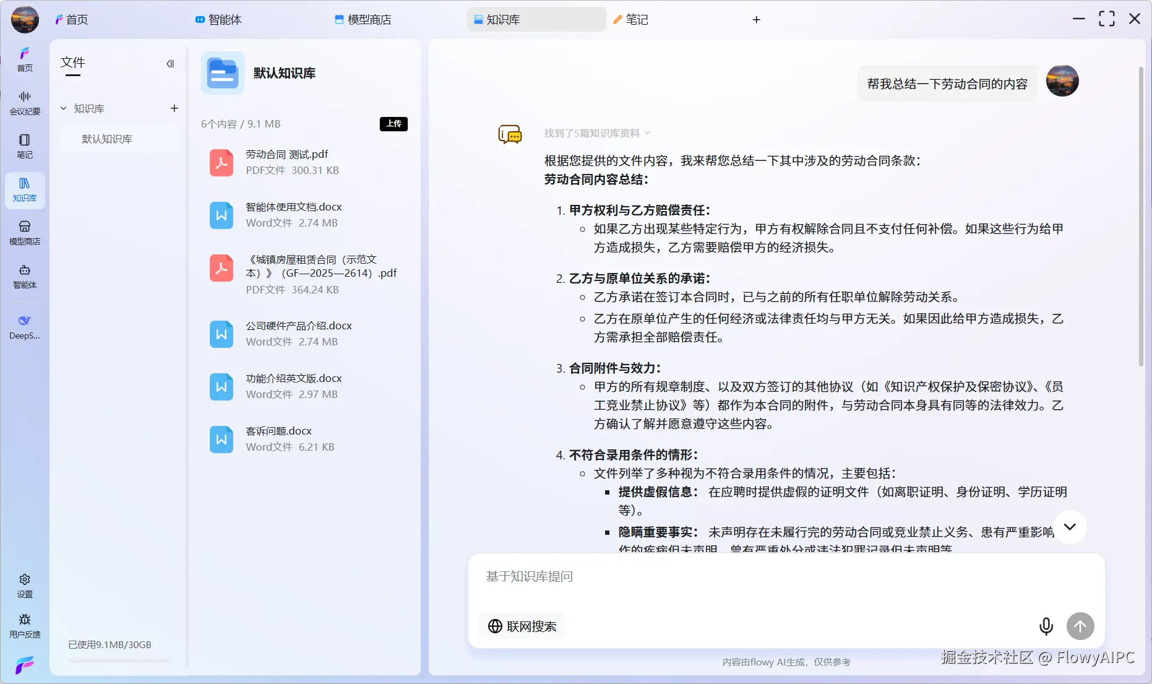This screenshot has width=1152, height=684.
Task: Click storage usage 已使用9.1MB/30GB
Action: coord(110,644)
